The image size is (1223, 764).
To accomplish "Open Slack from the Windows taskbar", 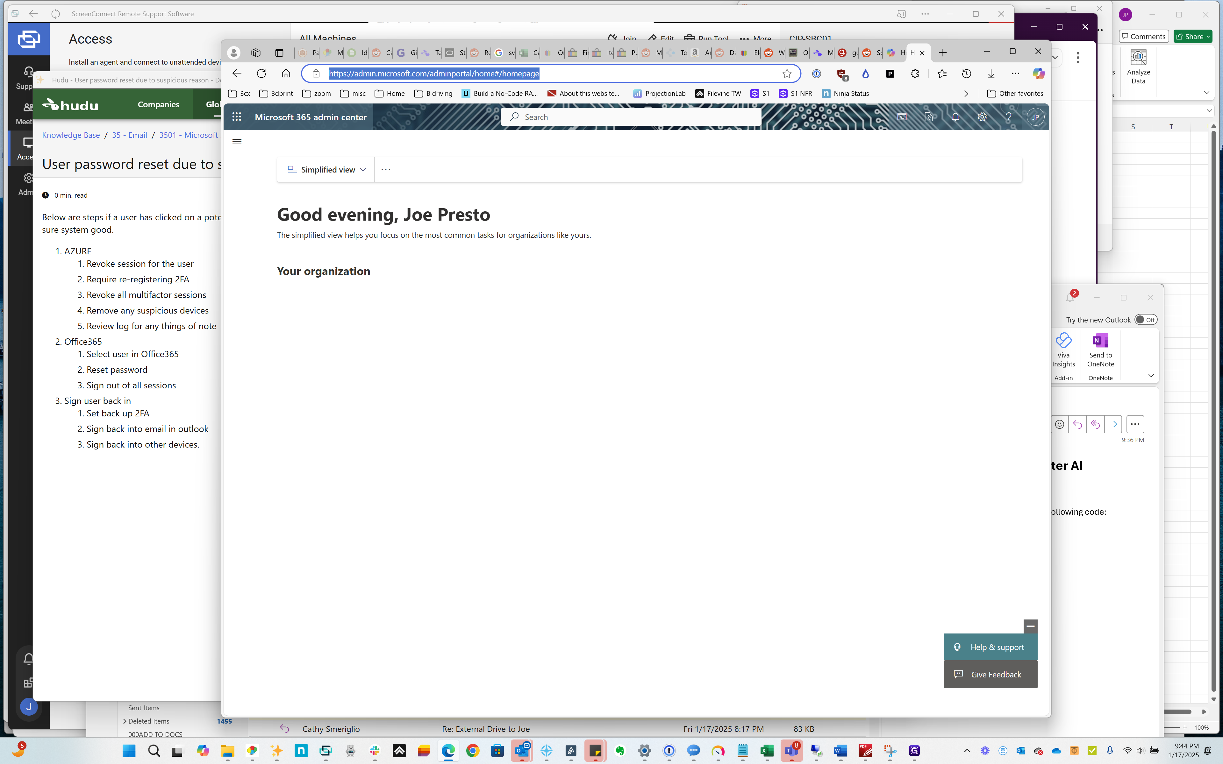I will (x=375, y=751).
